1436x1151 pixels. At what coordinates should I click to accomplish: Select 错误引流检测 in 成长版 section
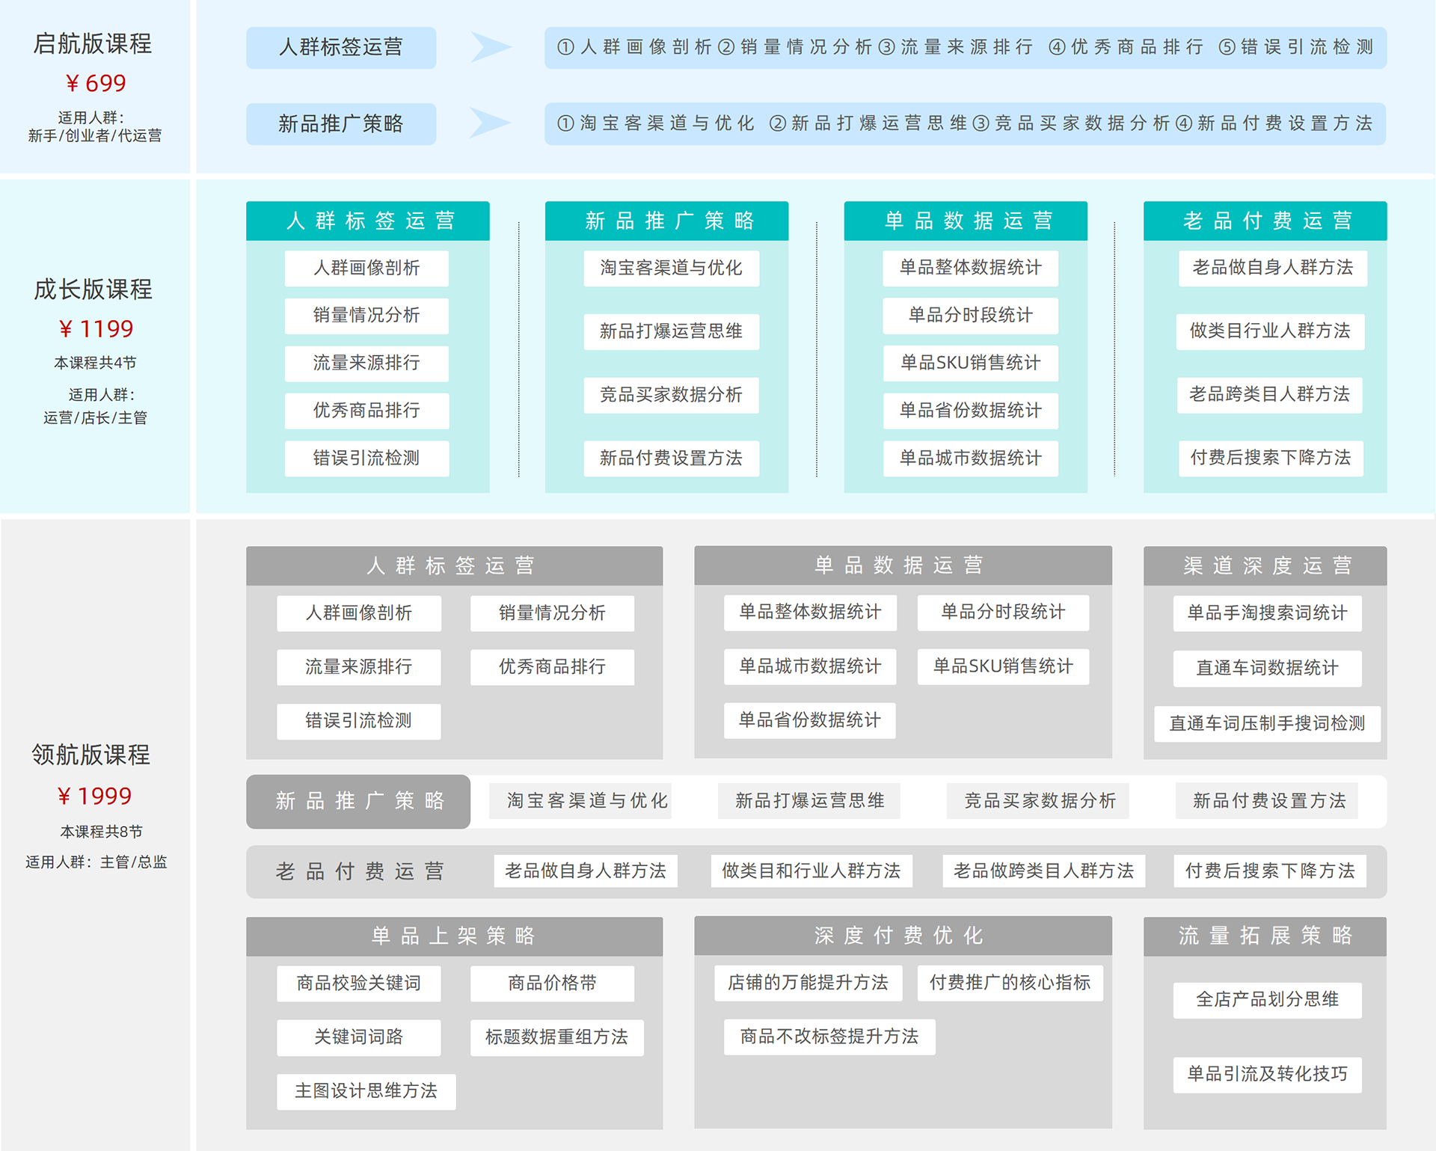[366, 458]
